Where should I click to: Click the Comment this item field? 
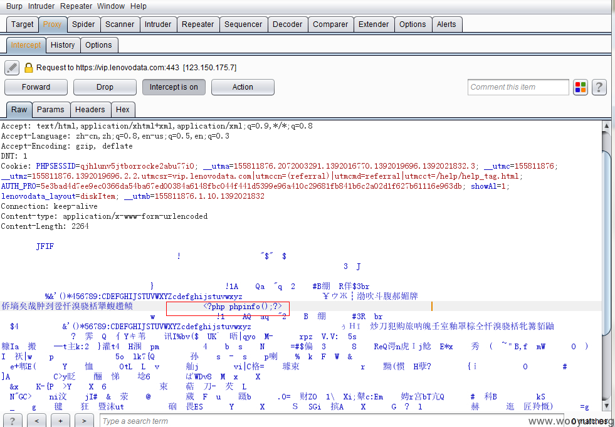click(518, 87)
